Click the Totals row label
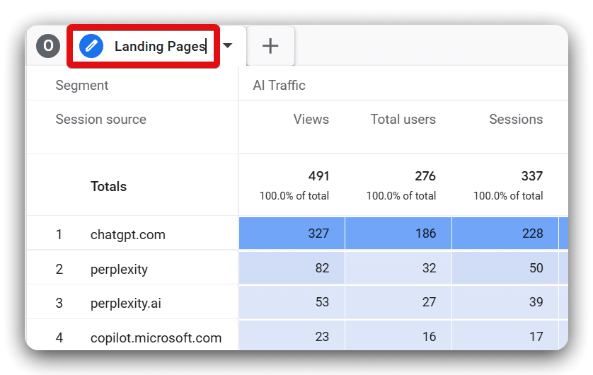Screen dimensions: 593x375 coord(108,187)
